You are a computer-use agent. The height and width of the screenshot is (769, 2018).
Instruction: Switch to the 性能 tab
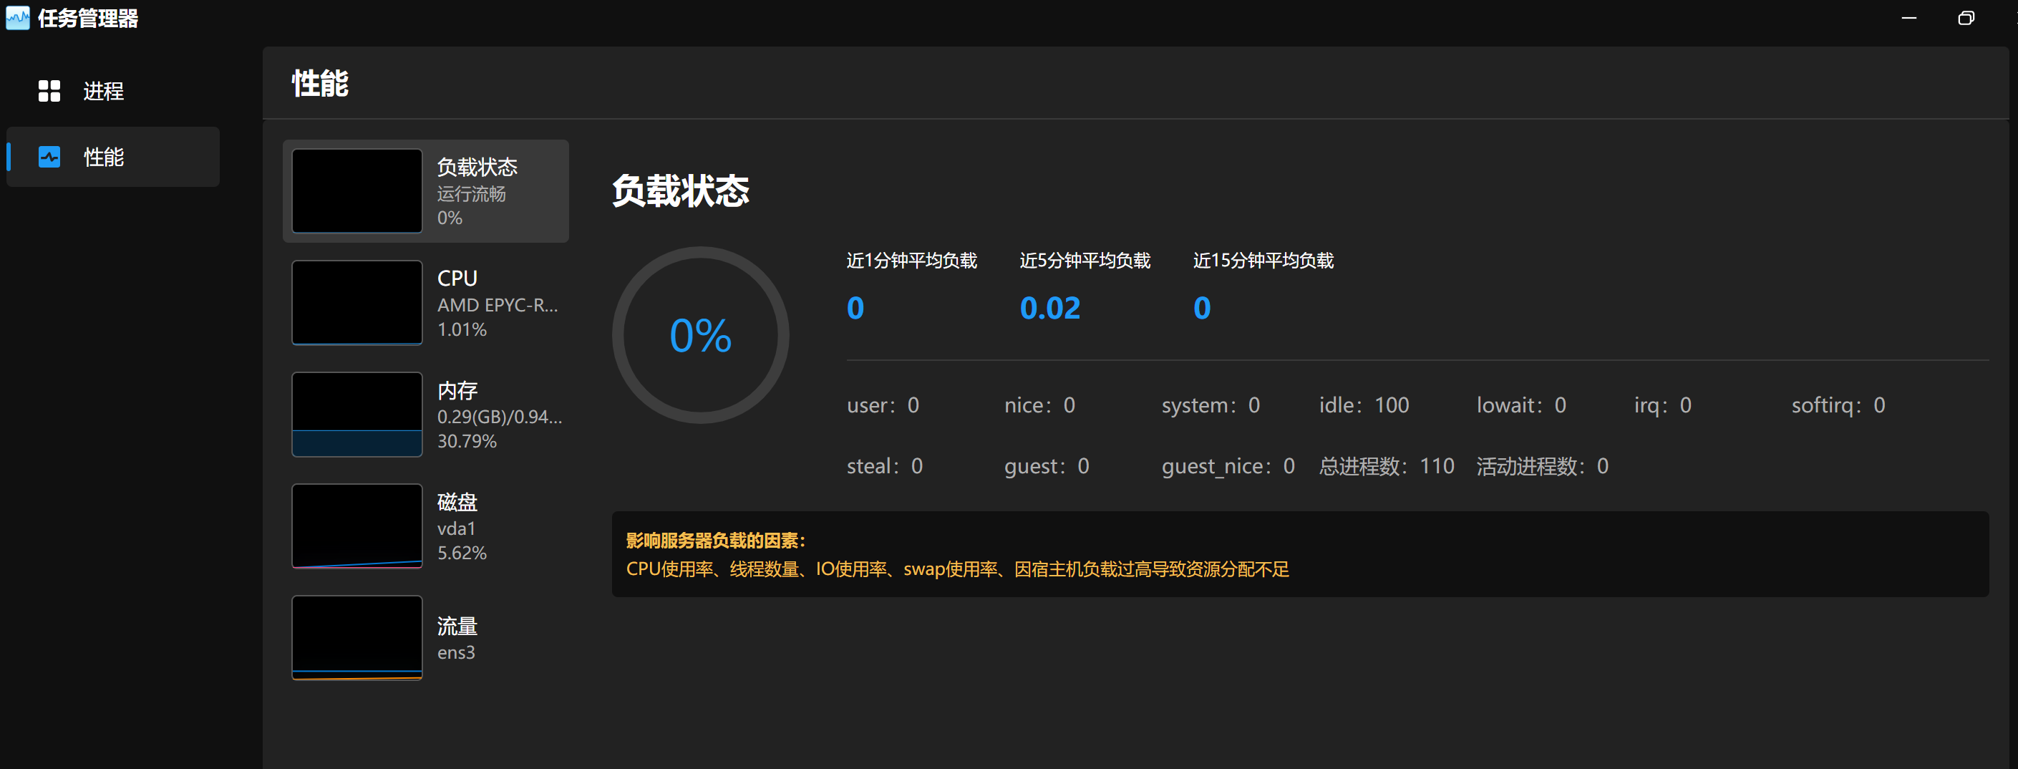tap(103, 157)
